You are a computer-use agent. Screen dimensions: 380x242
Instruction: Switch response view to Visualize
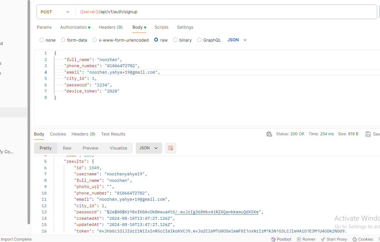pos(118,148)
